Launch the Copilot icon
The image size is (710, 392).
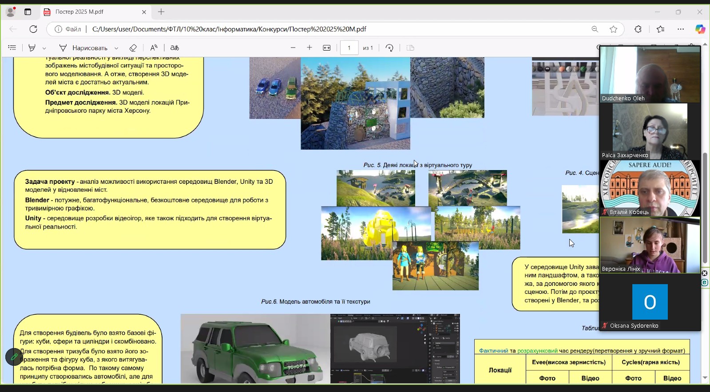pos(700,29)
